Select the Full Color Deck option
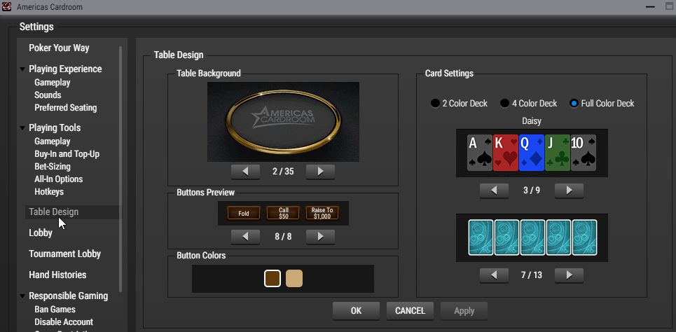Image resolution: width=676 pixels, height=332 pixels. click(602, 104)
